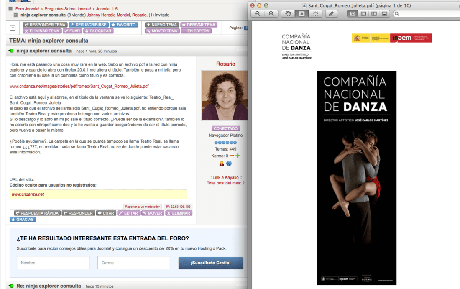This screenshot has height=289, width=460.
Task: Click the MOVER TEMA button
Action: pyautogui.click(x=162, y=31)
